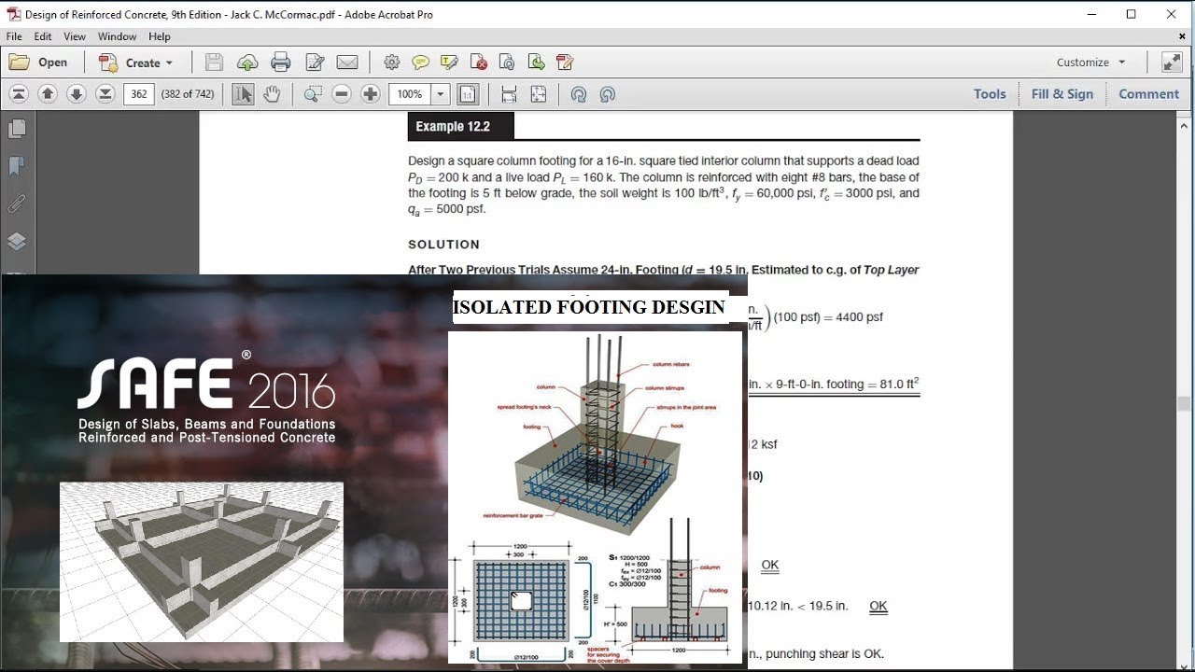Click the 100% zoom level field
Screen dimensions: 1195x672
pyautogui.click(x=408, y=94)
